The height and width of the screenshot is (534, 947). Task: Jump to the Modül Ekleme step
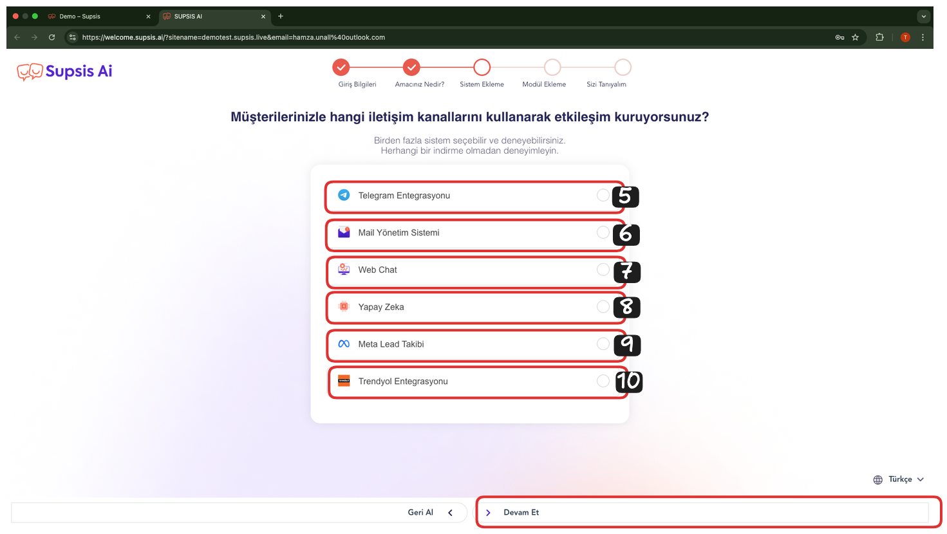point(552,67)
